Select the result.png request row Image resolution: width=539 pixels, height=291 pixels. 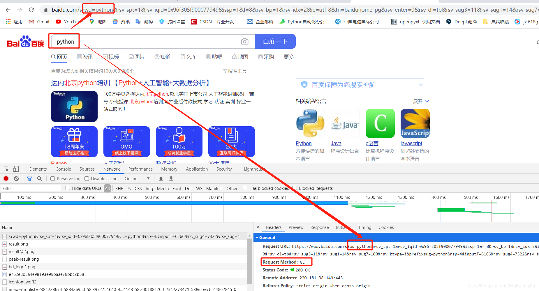click(124, 244)
